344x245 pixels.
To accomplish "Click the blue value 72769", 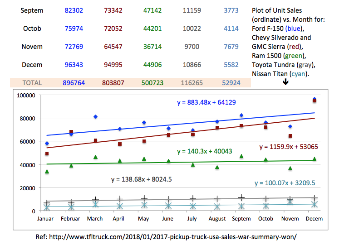I will tap(74, 47).
